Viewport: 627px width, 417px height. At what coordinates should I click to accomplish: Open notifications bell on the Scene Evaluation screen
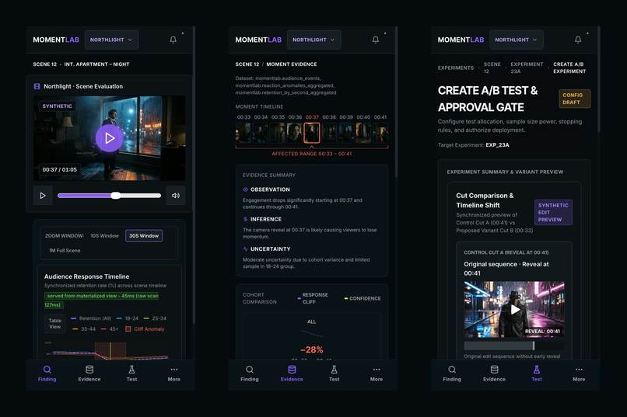tap(173, 40)
